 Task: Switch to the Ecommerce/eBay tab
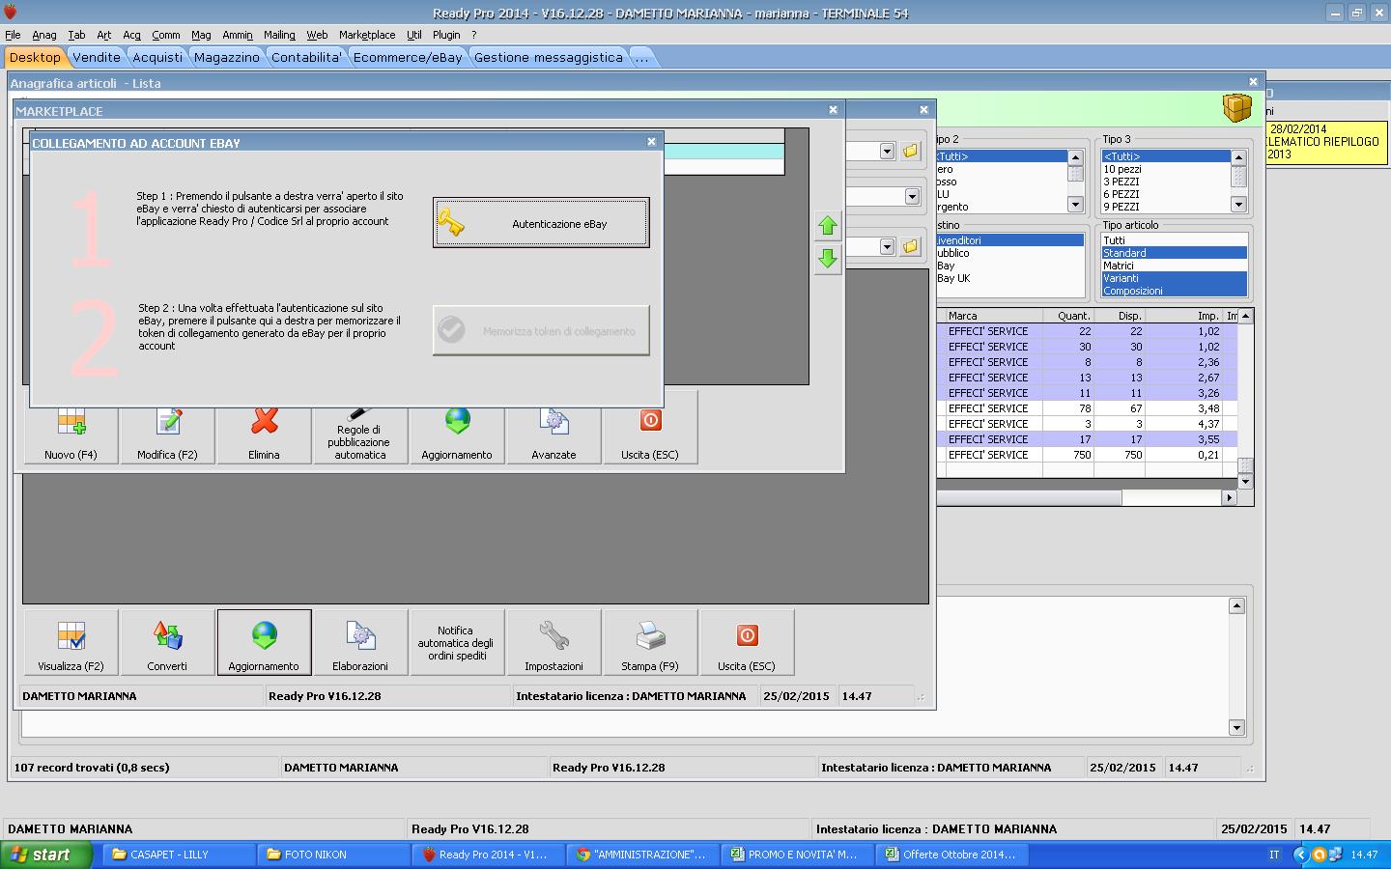(408, 57)
